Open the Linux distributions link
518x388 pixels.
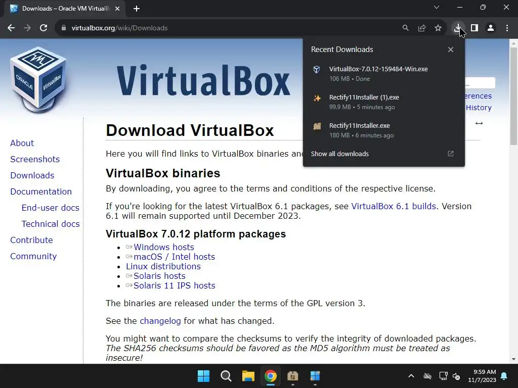tap(163, 266)
